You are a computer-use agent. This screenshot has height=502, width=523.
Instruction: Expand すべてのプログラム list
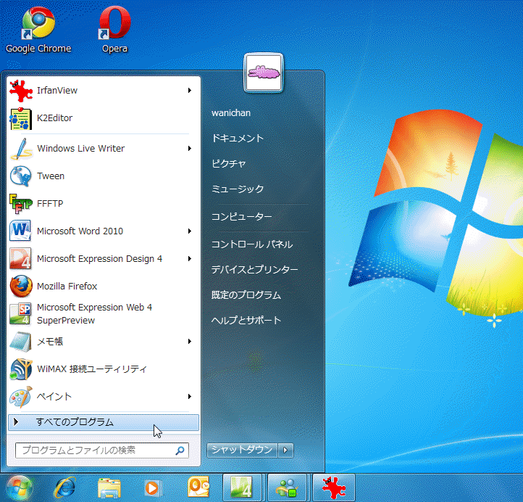(x=104, y=422)
